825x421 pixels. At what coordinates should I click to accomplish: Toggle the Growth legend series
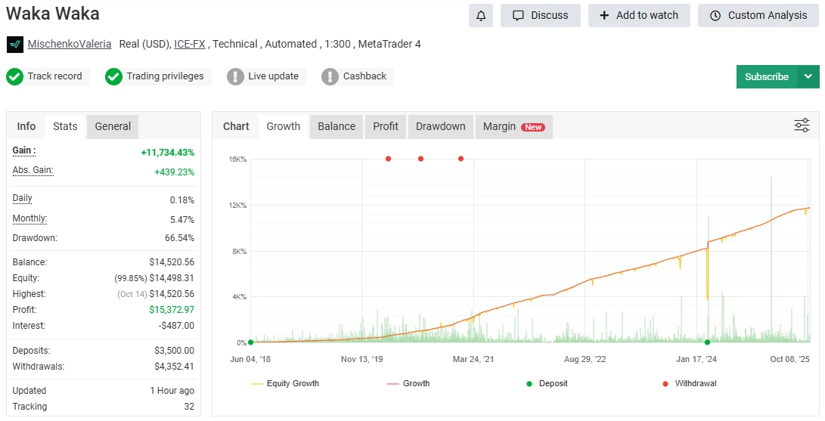point(408,383)
